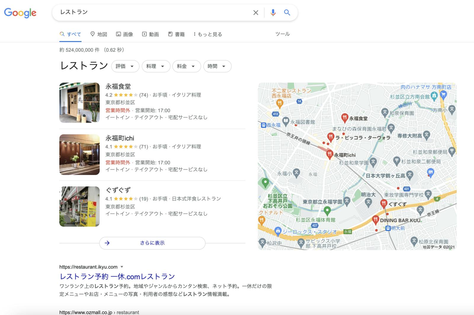Click the blue search magnifier icon
The image size is (474, 315).
(x=287, y=12)
